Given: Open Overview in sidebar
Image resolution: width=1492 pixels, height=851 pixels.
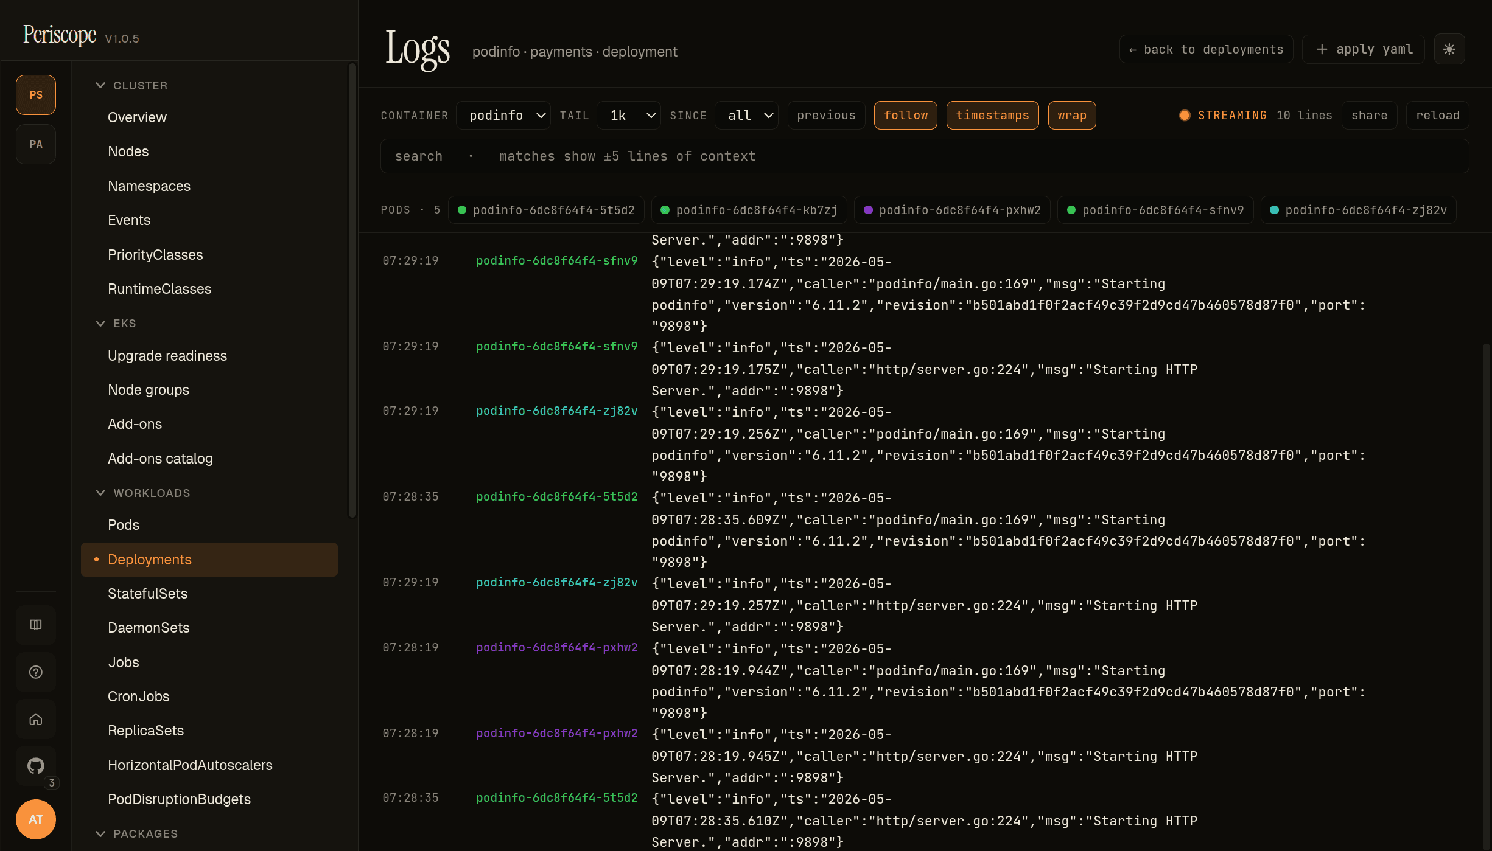Looking at the screenshot, I should tap(209, 117).
